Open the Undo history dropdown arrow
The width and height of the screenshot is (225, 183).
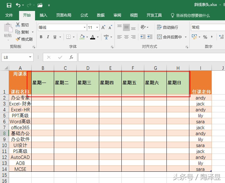[x=23, y=5]
